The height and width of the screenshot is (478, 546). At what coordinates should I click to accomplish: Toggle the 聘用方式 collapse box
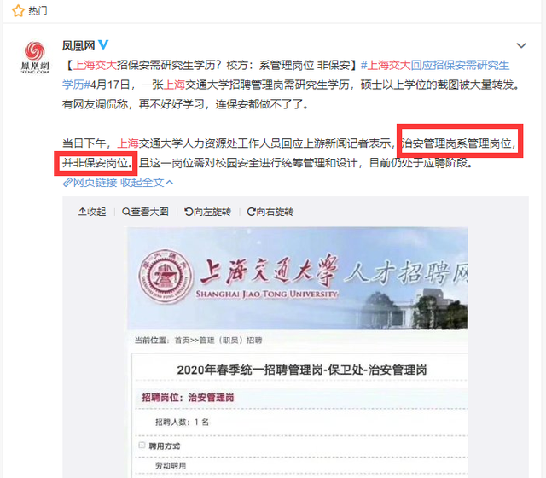click(x=142, y=446)
